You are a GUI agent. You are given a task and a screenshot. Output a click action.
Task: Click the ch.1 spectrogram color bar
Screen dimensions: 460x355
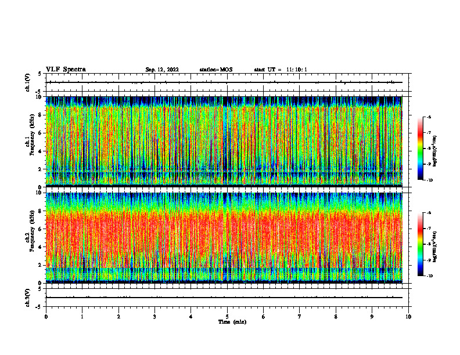420,148
